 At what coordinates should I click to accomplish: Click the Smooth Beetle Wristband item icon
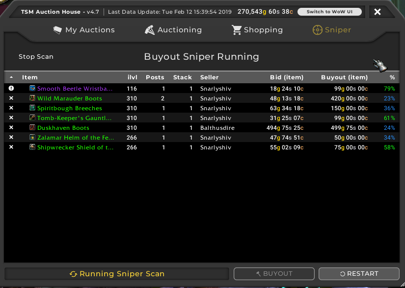32,89
